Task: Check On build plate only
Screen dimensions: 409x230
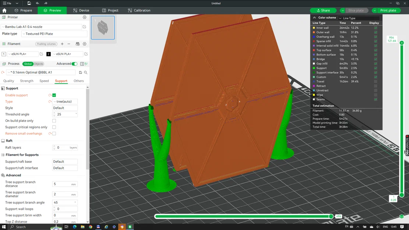Action: [54, 121]
